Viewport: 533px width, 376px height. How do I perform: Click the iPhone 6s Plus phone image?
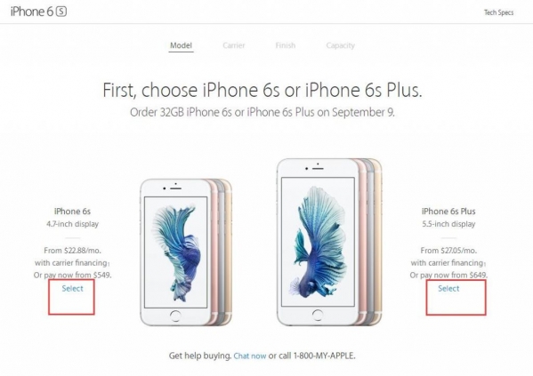(329, 242)
